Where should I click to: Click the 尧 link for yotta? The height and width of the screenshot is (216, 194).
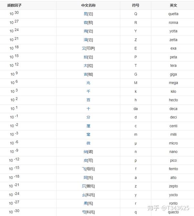click(85, 31)
